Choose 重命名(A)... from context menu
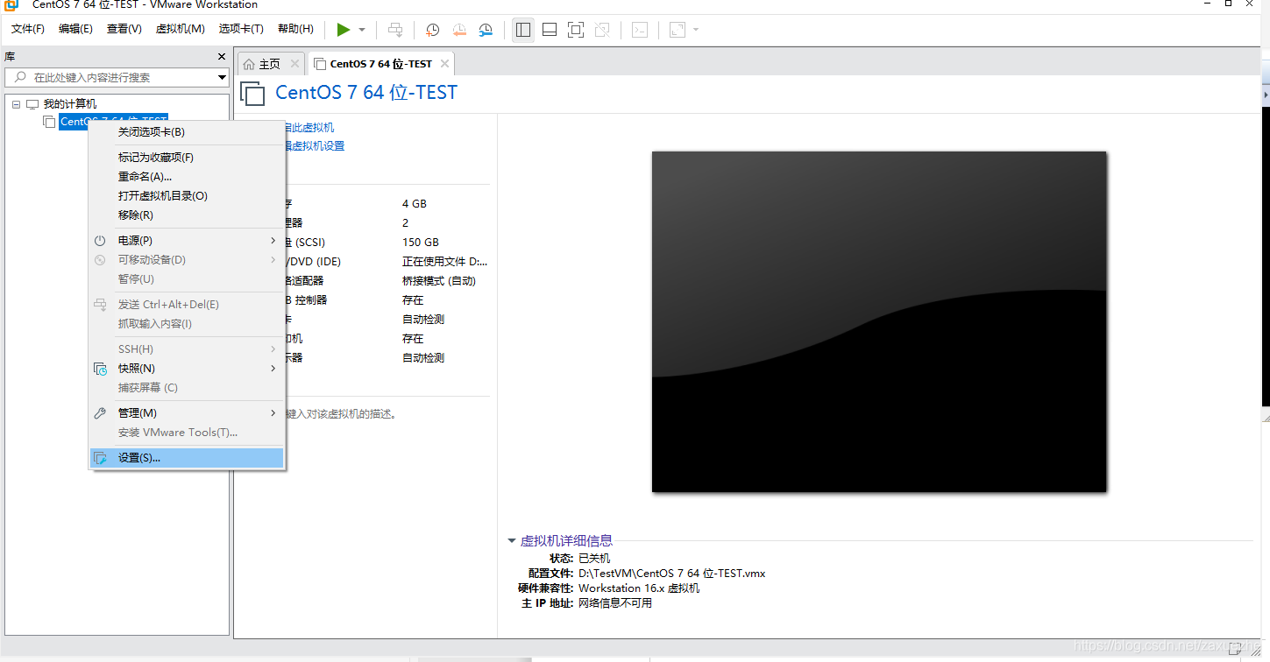1270x662 pixels. coord(187,177)
